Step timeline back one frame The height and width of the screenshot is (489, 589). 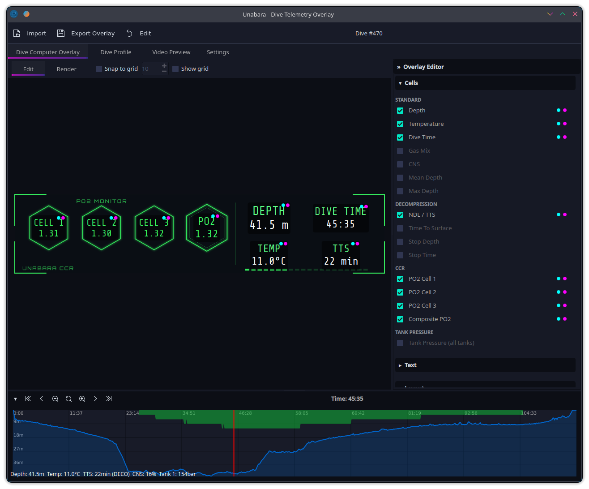(x=42, y=399)
